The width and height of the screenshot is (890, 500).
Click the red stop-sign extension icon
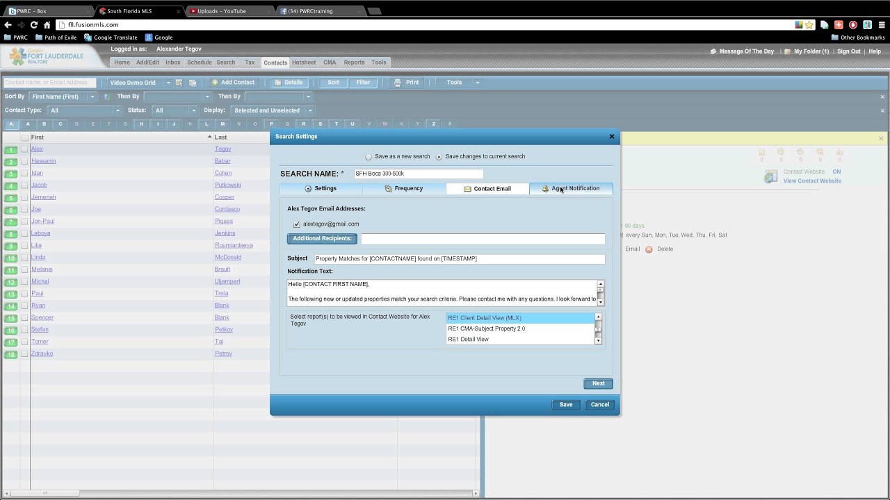click(x=853, y=24)
